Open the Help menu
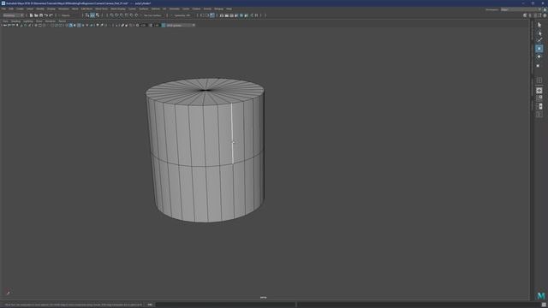Viewport: 548px width, 308px height. [229, 9]
